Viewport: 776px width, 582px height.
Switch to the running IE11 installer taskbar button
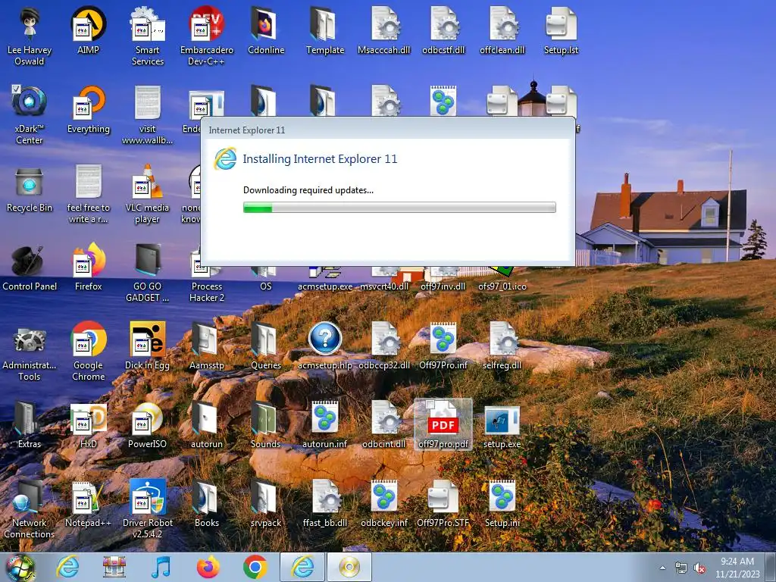(302, 567)
